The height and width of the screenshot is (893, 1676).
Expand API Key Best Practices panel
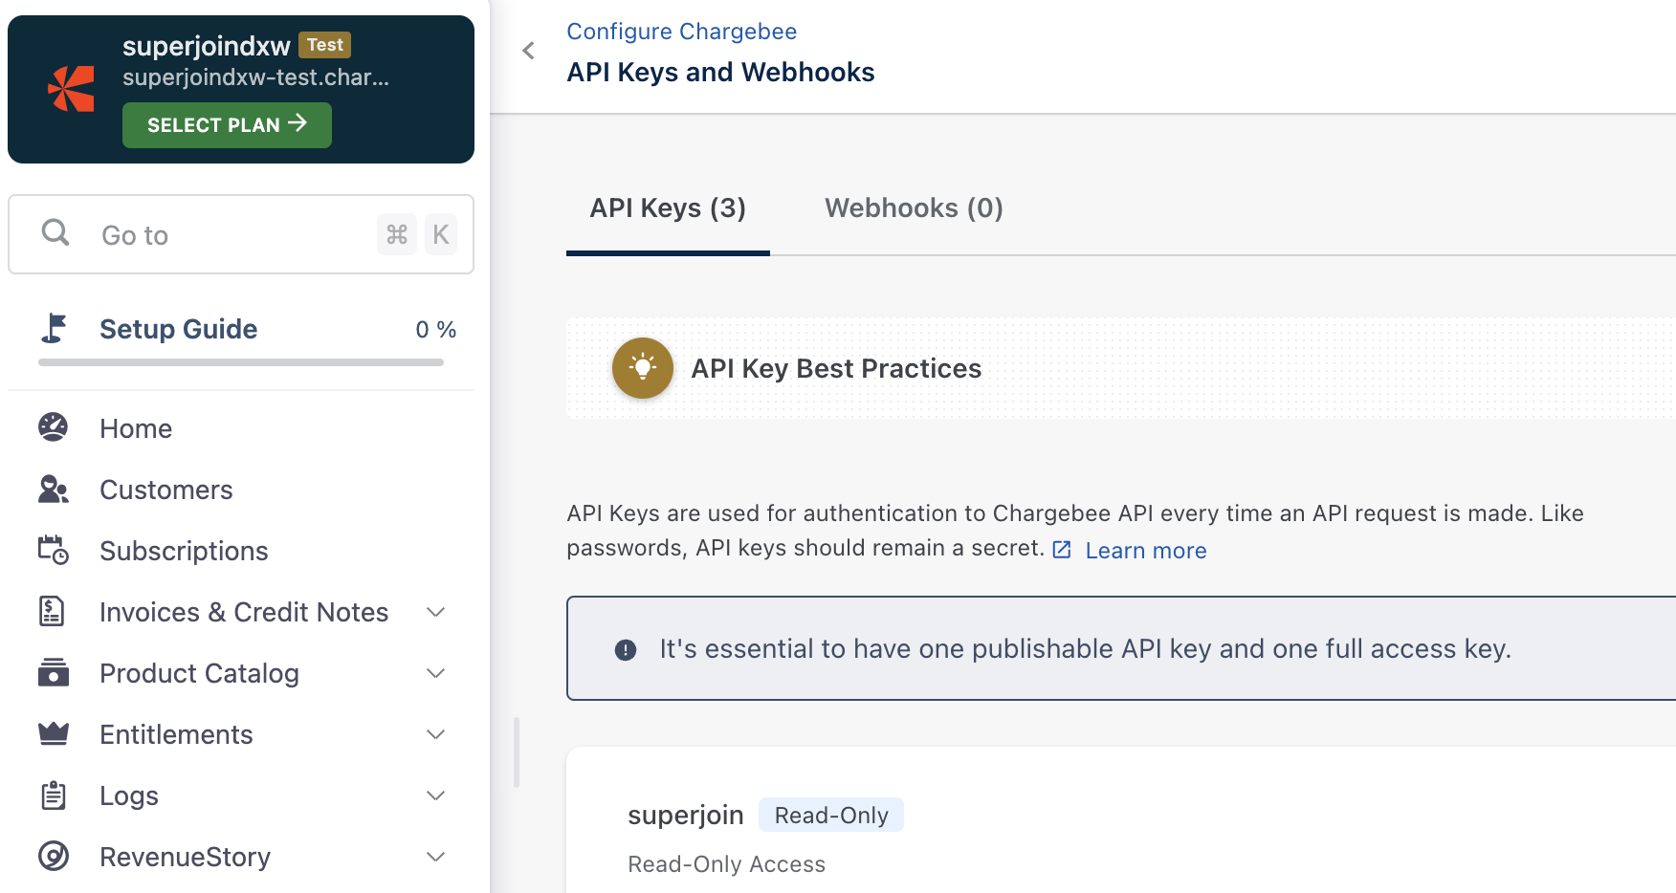pos(1121,368)
